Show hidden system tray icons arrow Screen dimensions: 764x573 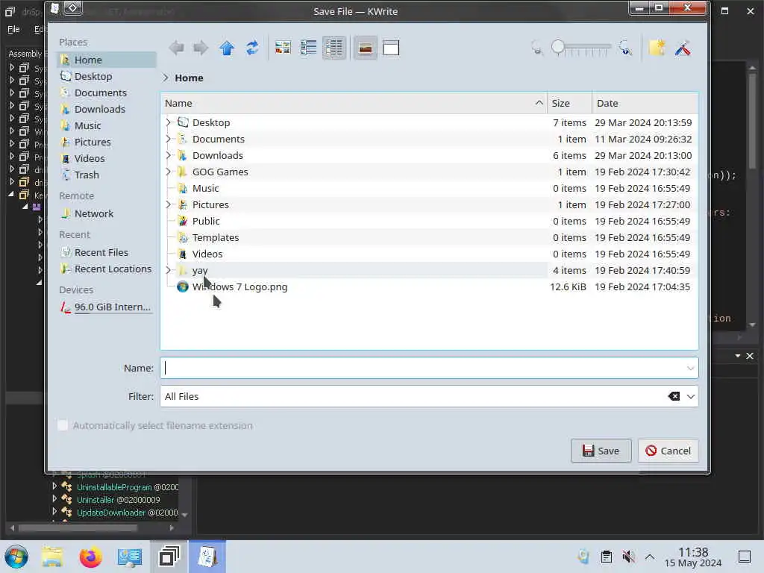click(x=650, y=557)
